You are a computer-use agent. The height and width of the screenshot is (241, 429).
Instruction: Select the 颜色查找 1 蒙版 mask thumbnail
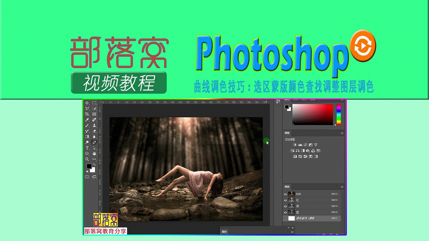[x=292, y=218]
